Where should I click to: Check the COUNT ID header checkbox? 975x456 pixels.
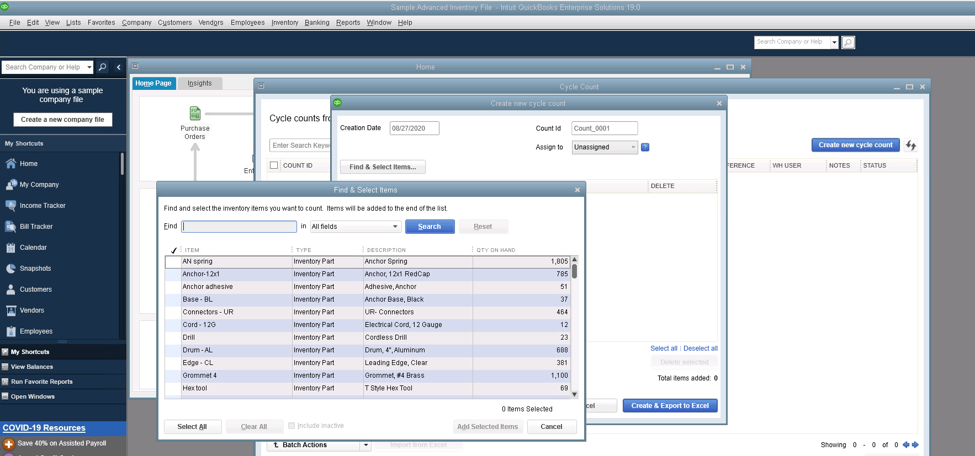(274, 165)
